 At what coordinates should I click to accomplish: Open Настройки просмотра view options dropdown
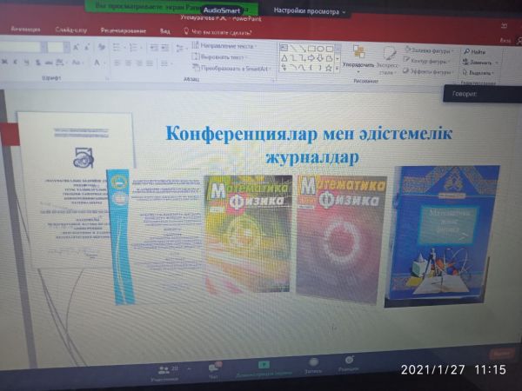pos(310,11)
